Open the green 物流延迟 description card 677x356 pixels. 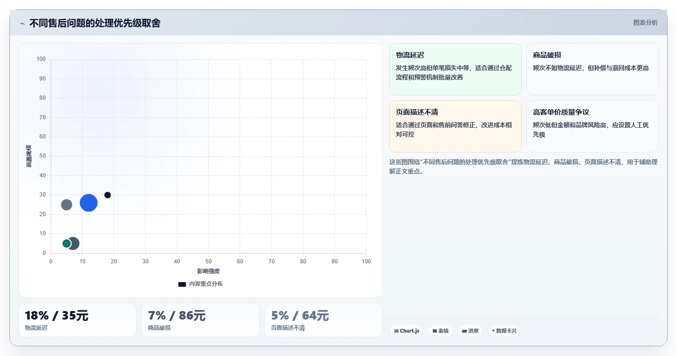point(455,69)
